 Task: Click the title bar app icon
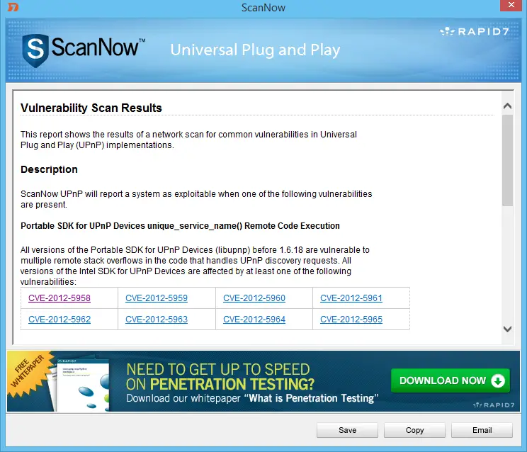tap(13, 7)
